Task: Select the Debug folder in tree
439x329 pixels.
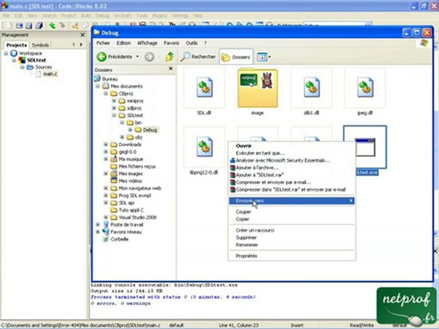Action: click(x=150, y=130)
